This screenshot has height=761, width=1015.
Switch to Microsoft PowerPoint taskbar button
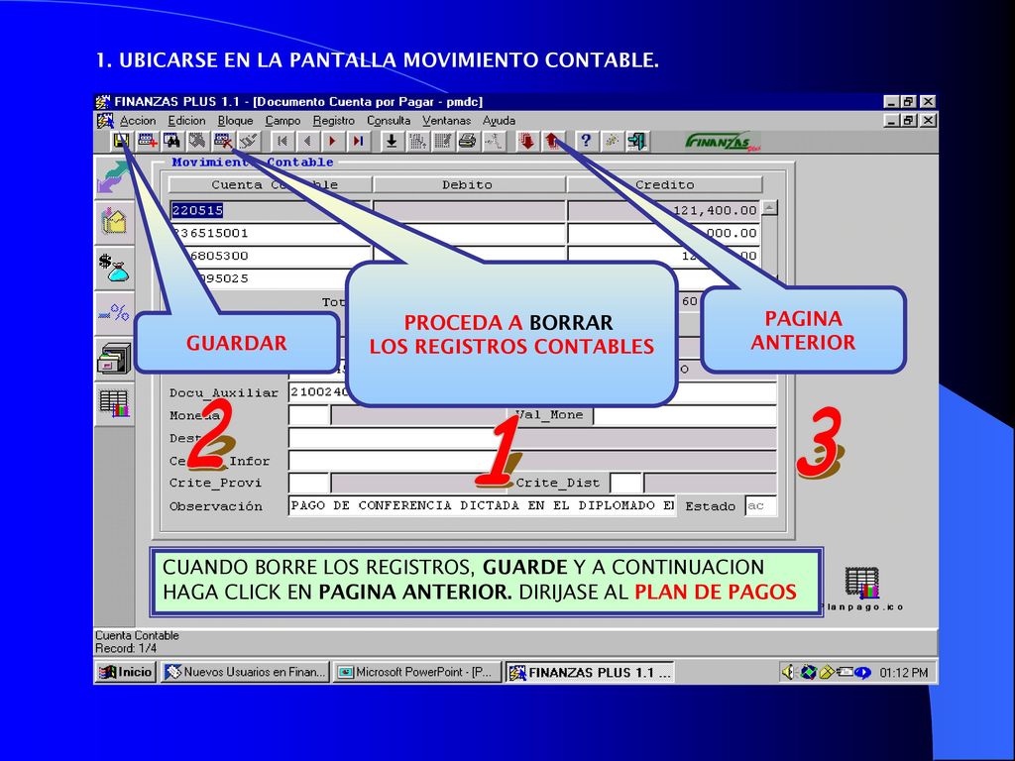point(417,673)
